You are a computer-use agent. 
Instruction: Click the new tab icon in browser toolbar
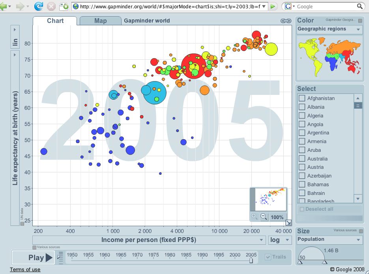pyautogui.click(x=64, y=6)
